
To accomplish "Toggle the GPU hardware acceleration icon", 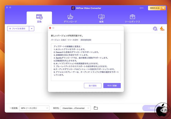I will (155, 29).
